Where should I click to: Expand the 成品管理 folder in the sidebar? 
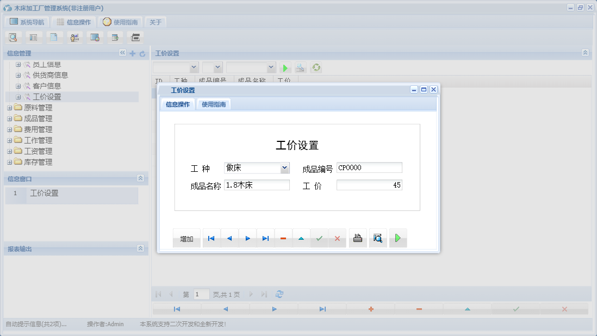10,118
